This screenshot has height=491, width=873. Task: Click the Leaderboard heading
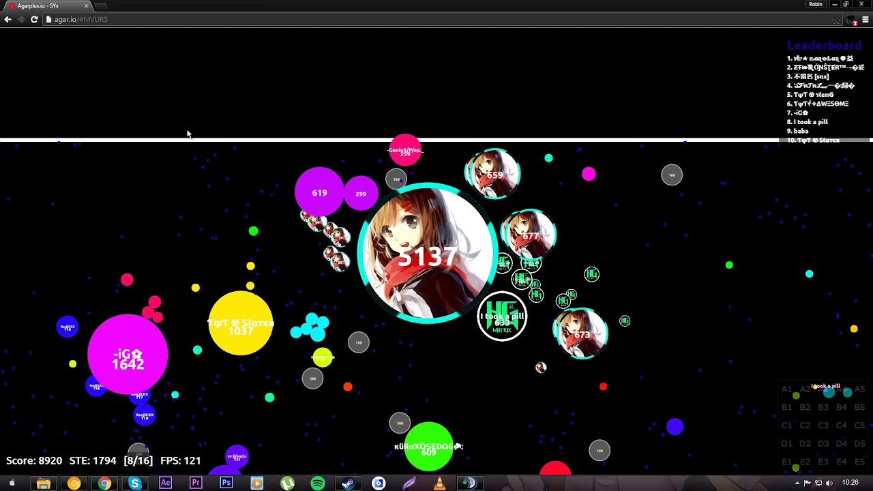tap(824, 46)
